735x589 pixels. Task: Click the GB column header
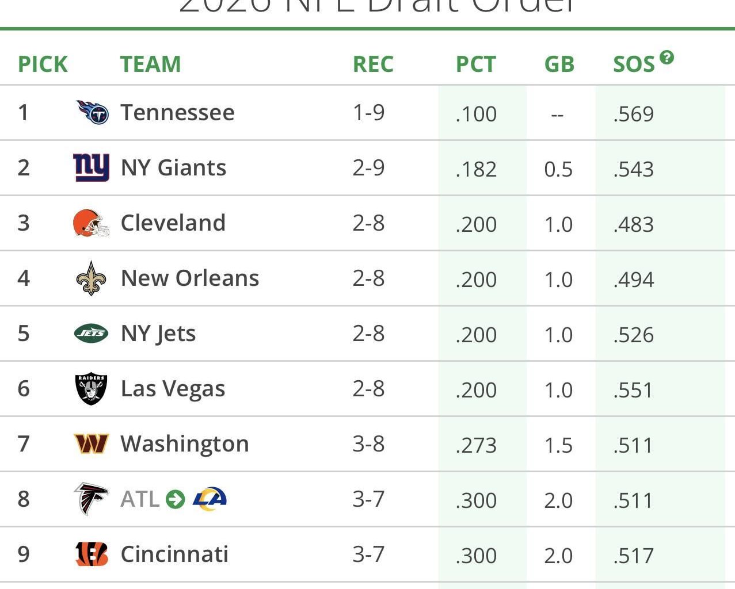(559, 64)
